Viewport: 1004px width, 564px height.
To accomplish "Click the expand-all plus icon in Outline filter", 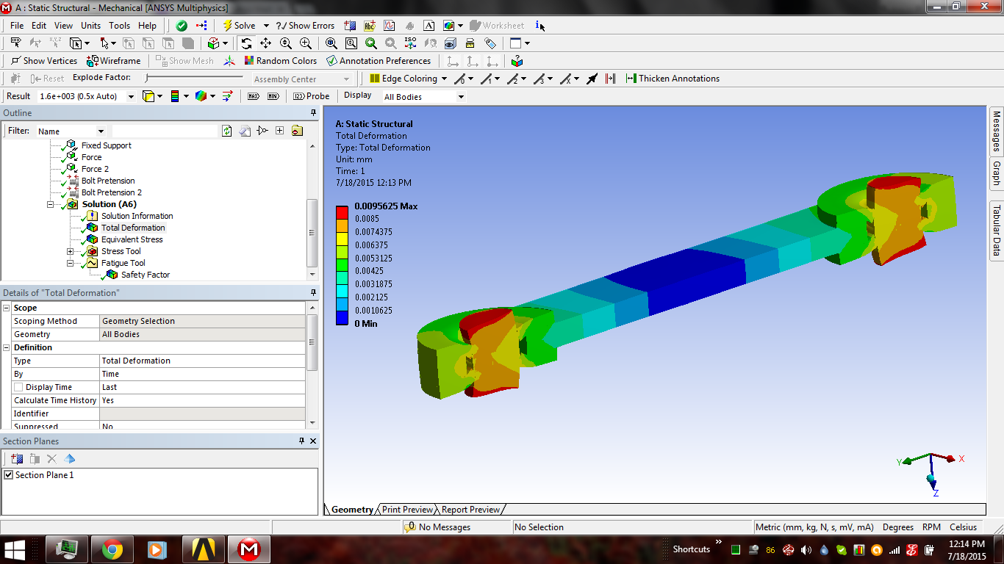I will (279, 131).
